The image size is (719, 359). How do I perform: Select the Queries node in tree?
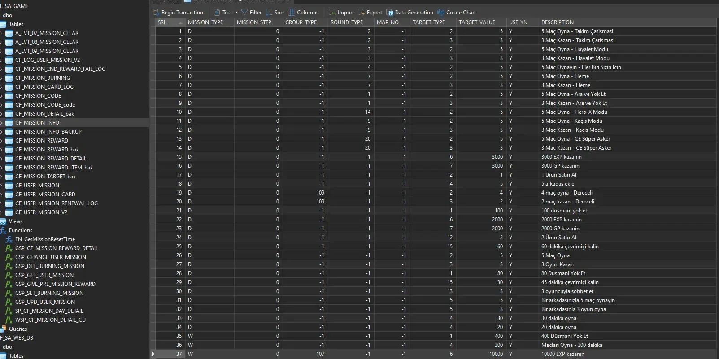pyautogui.click(x=17, y=329)
